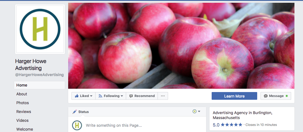Click the thumbs-up icon on Liked button

coord(77,96)
